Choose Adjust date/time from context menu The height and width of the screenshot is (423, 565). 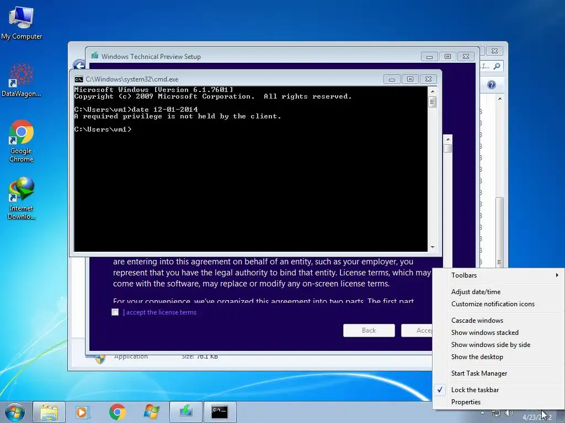coord(499,292)
